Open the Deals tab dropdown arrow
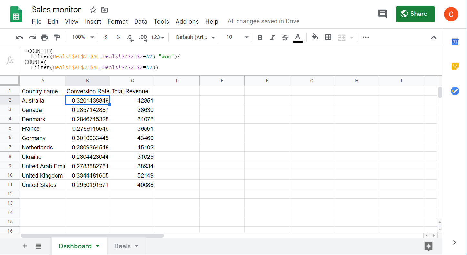This screenshot has height=255, width=467. [x=137, y=246]
